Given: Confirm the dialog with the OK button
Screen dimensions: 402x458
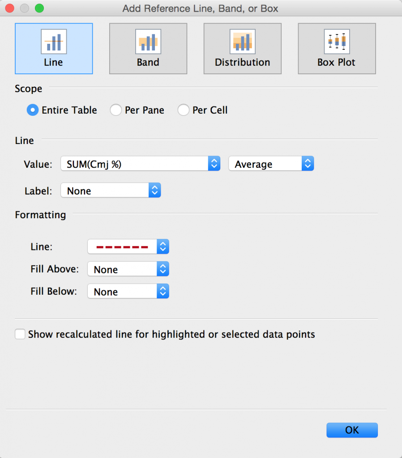Looking at the screenshot, I should 352,430.
